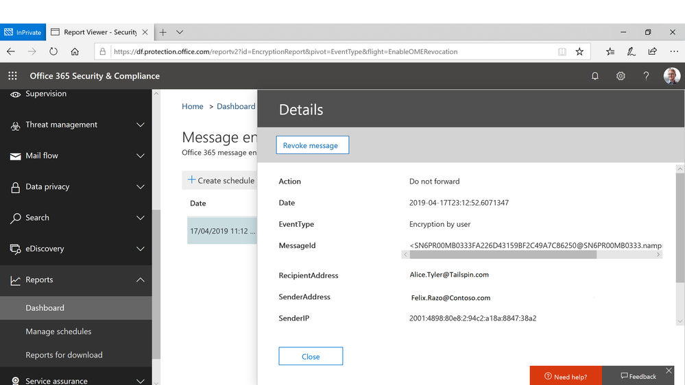Collapse the Reports section
Viewport: 685px width, 385px height.
[76, 280]
